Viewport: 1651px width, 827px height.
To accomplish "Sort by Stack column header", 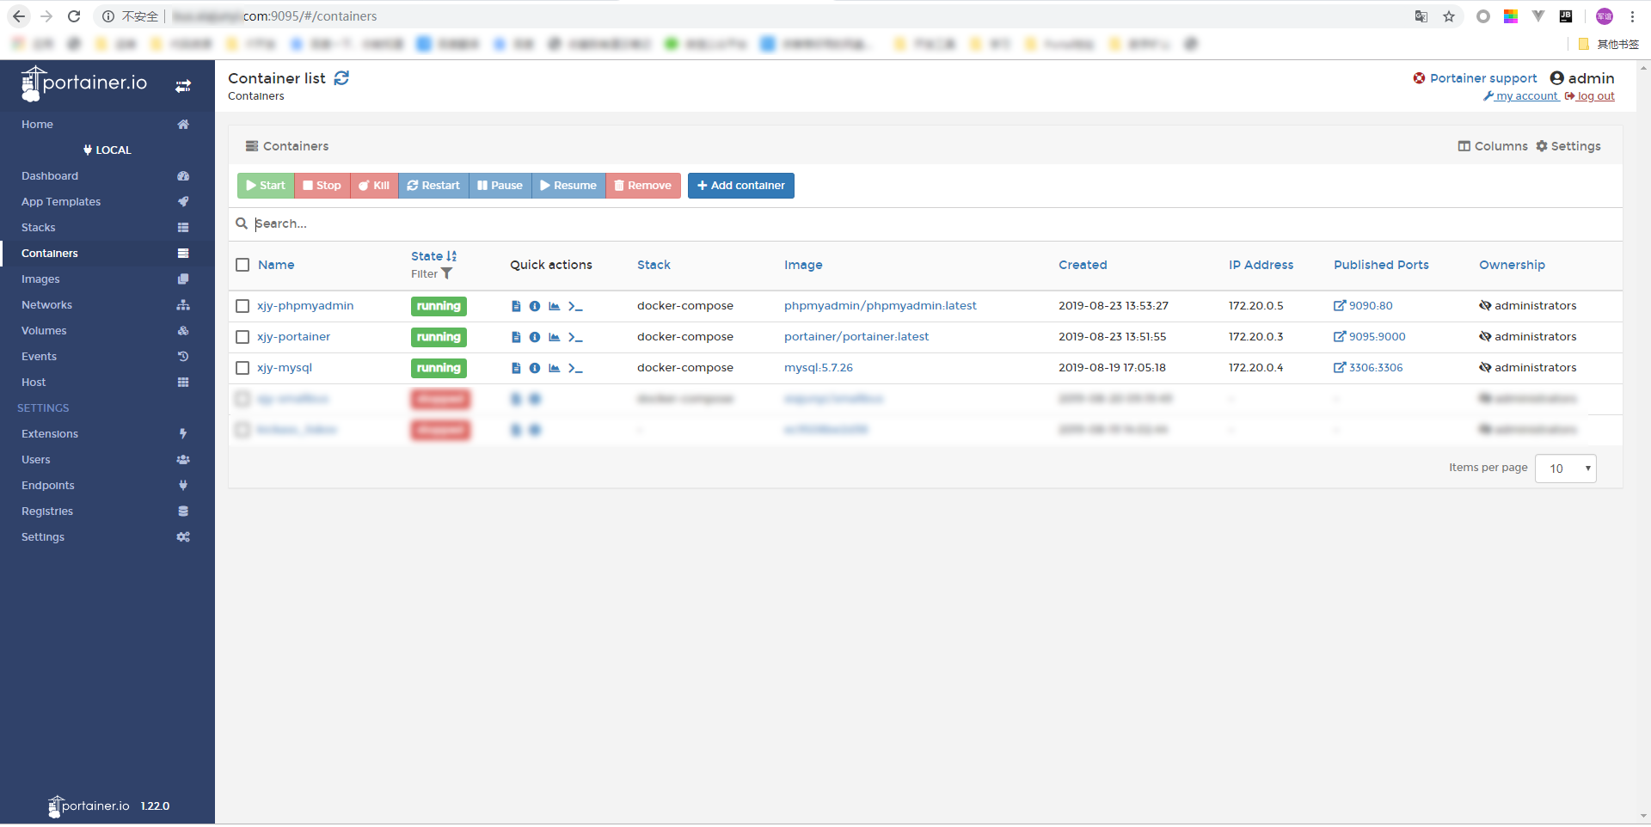I will coord(654,265).
